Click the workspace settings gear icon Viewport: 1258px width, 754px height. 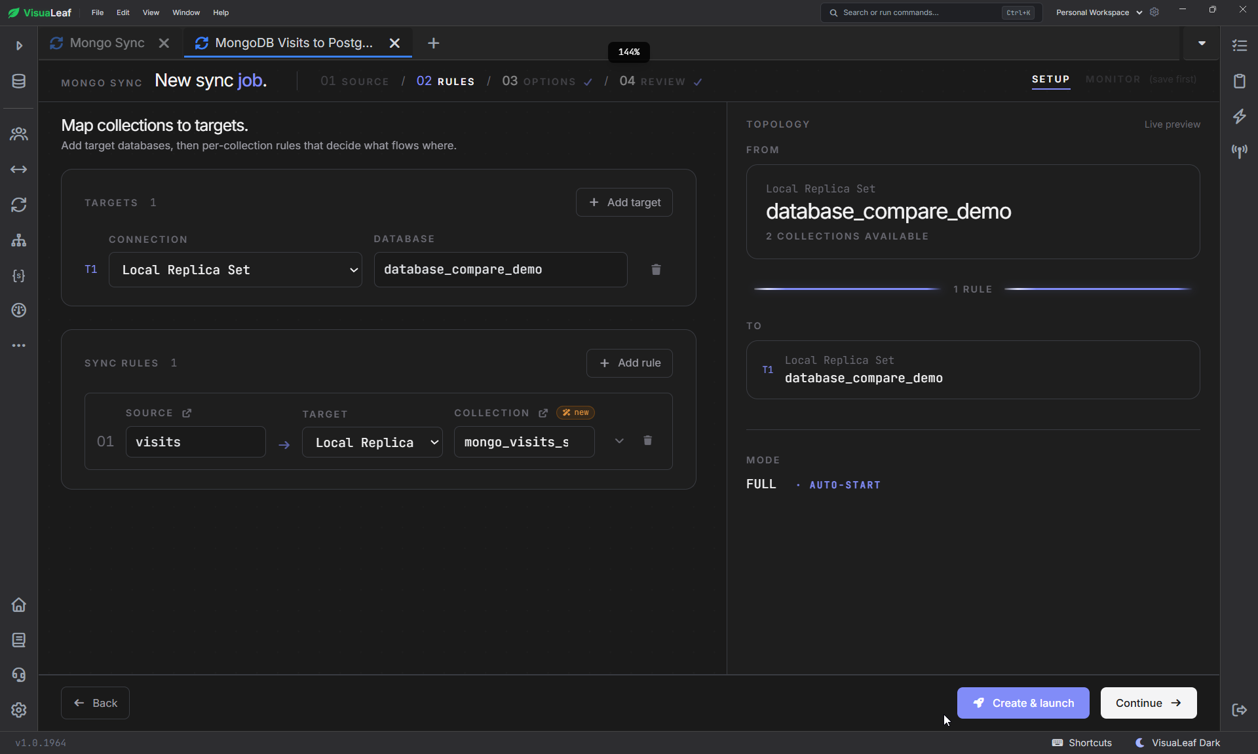[1154, 12]
